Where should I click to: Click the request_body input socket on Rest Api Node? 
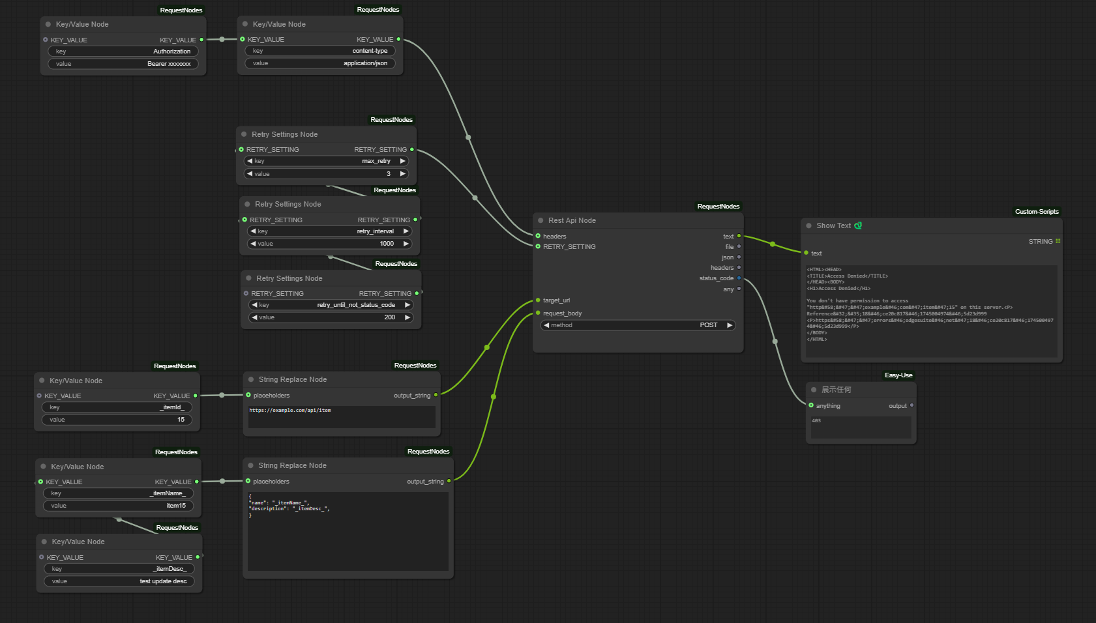[538, 313]
